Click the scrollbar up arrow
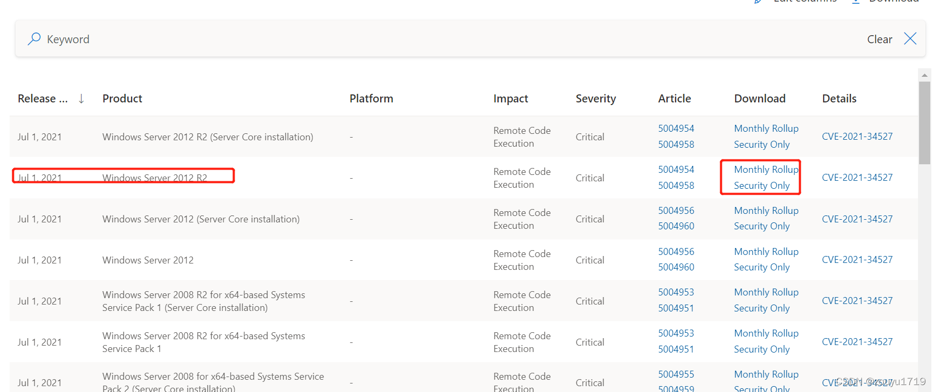 coord(924,75)
